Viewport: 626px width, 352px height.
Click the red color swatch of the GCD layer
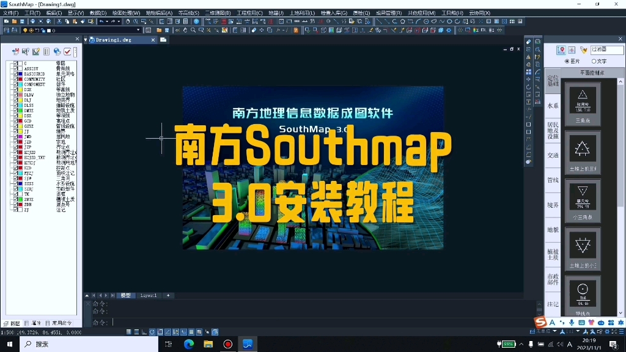[20, 121]
